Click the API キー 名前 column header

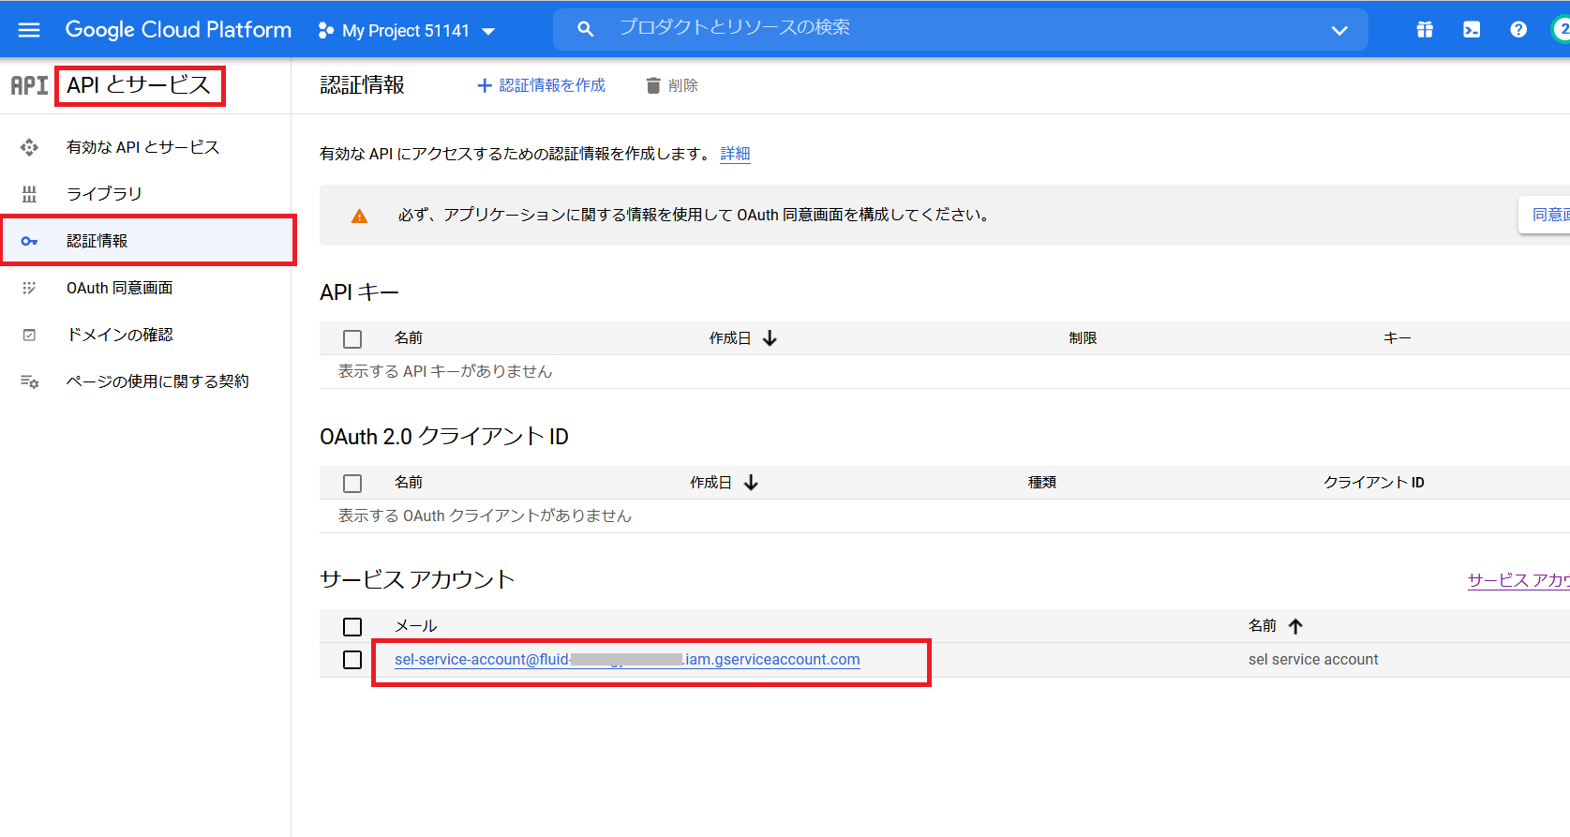(409, 338)
